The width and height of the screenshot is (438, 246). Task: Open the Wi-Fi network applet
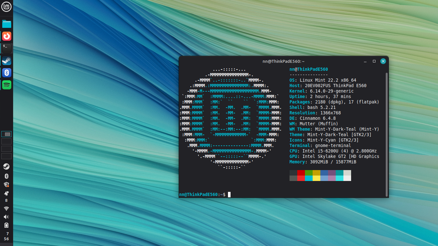point(6,209)
